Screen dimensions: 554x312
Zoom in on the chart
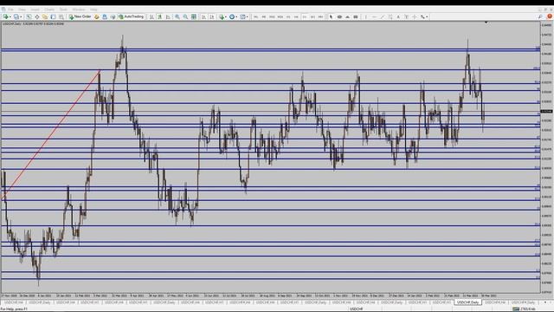point(177,16)
